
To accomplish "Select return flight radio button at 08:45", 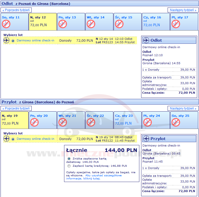I will pos(13,139).
